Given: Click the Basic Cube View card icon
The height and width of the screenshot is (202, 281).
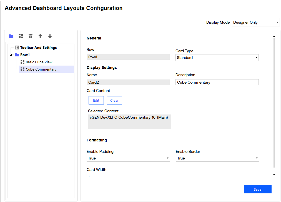Looking at the screenshot, I should pyautogui.click(x=22, y=62).
